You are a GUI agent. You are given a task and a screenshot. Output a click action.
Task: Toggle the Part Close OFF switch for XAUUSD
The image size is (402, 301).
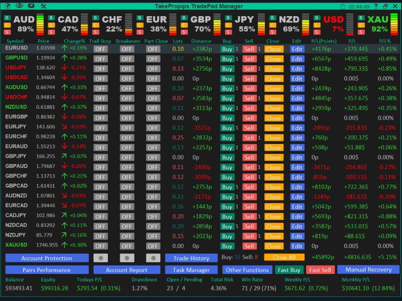[153, 246]
